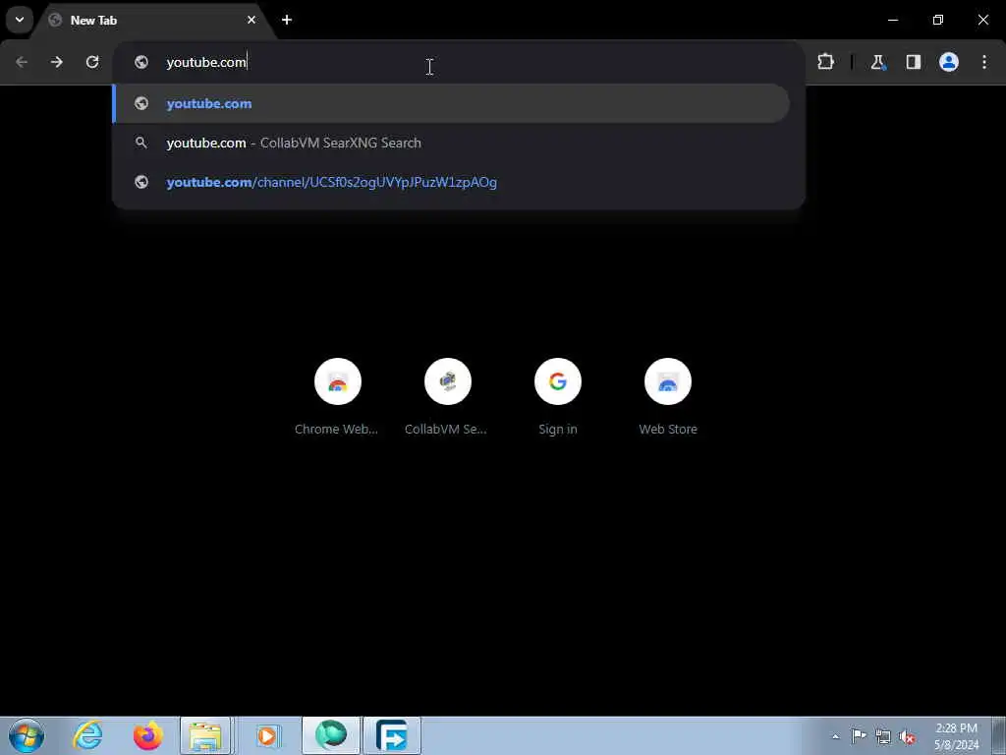This screenshot has width=1006, height=755.
Task: Click the globe icon in the address bar
Action: (x=141, y=62)
